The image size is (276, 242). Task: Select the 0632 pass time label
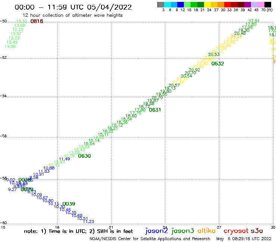(x=217, y=64)
